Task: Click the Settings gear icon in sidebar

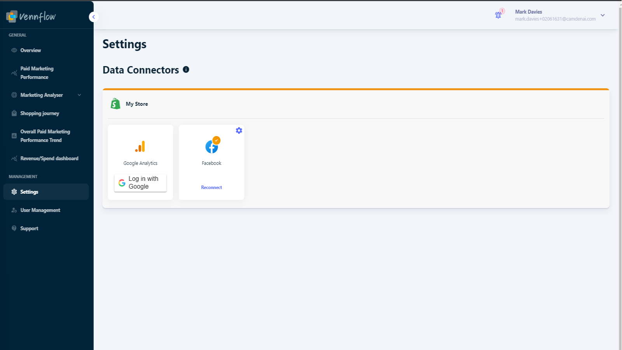Action: coord(14,192)
